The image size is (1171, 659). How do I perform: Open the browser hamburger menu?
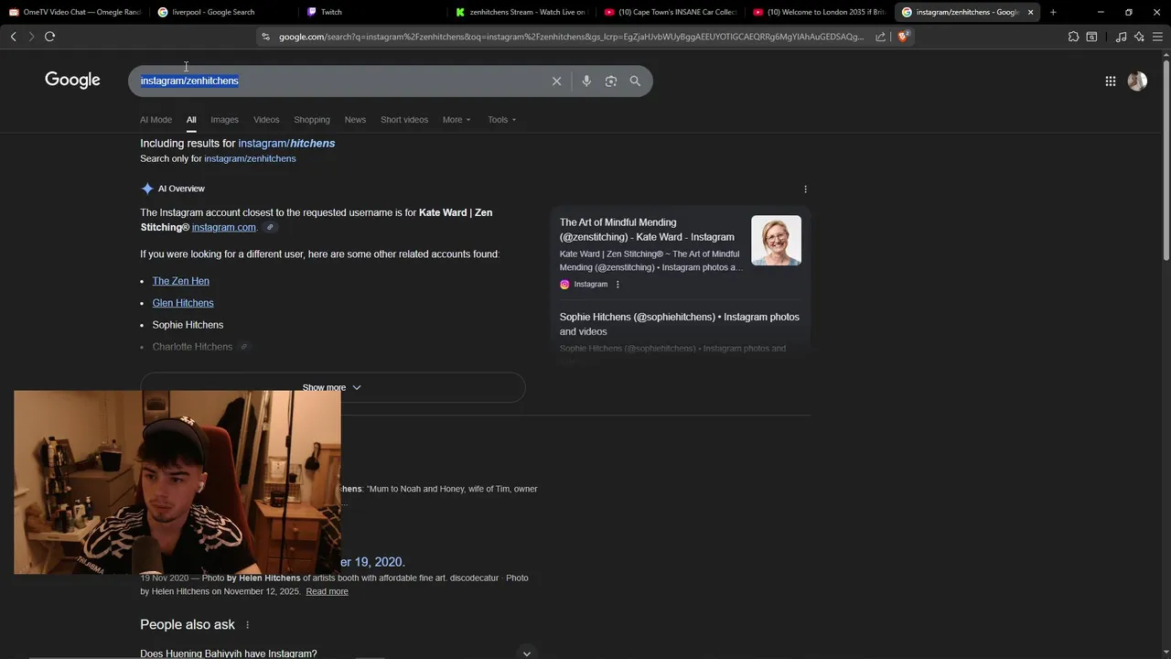[1157, 37]
